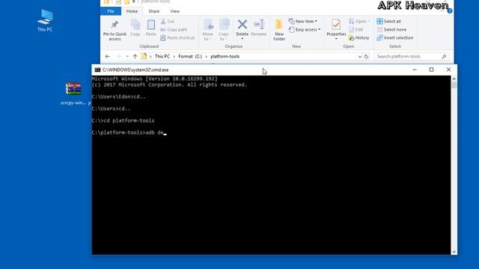Viewport: 479px width, 269px height.
Task: Switch to the Share ribbon tab
Action: pos(153,11)
